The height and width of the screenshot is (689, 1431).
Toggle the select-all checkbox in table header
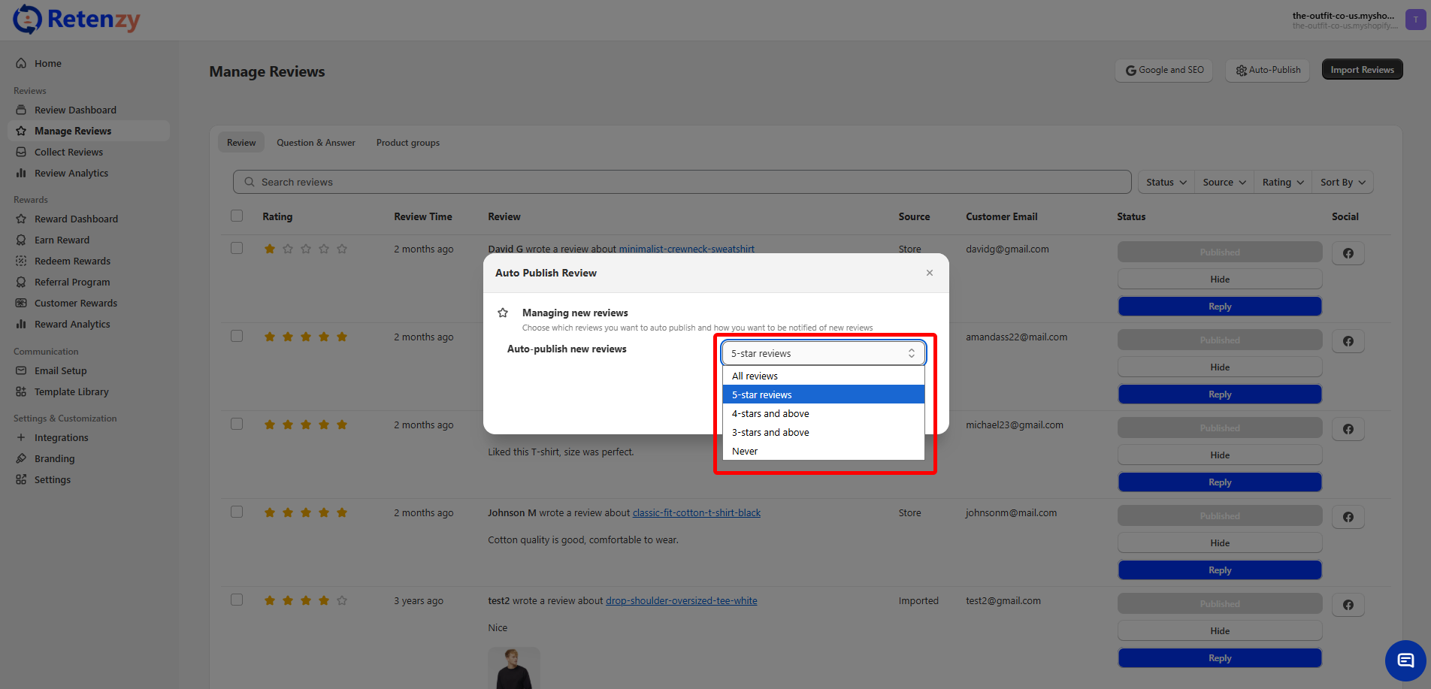tap(237, 216)
